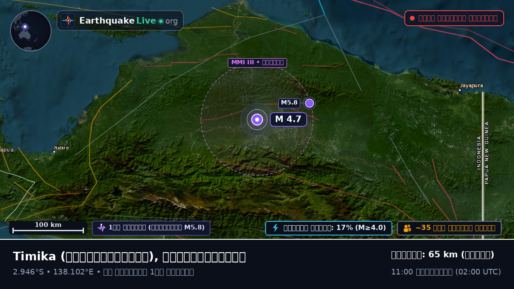Select the M5.8 label tag
514x289 pixels.
coord(289,103)
